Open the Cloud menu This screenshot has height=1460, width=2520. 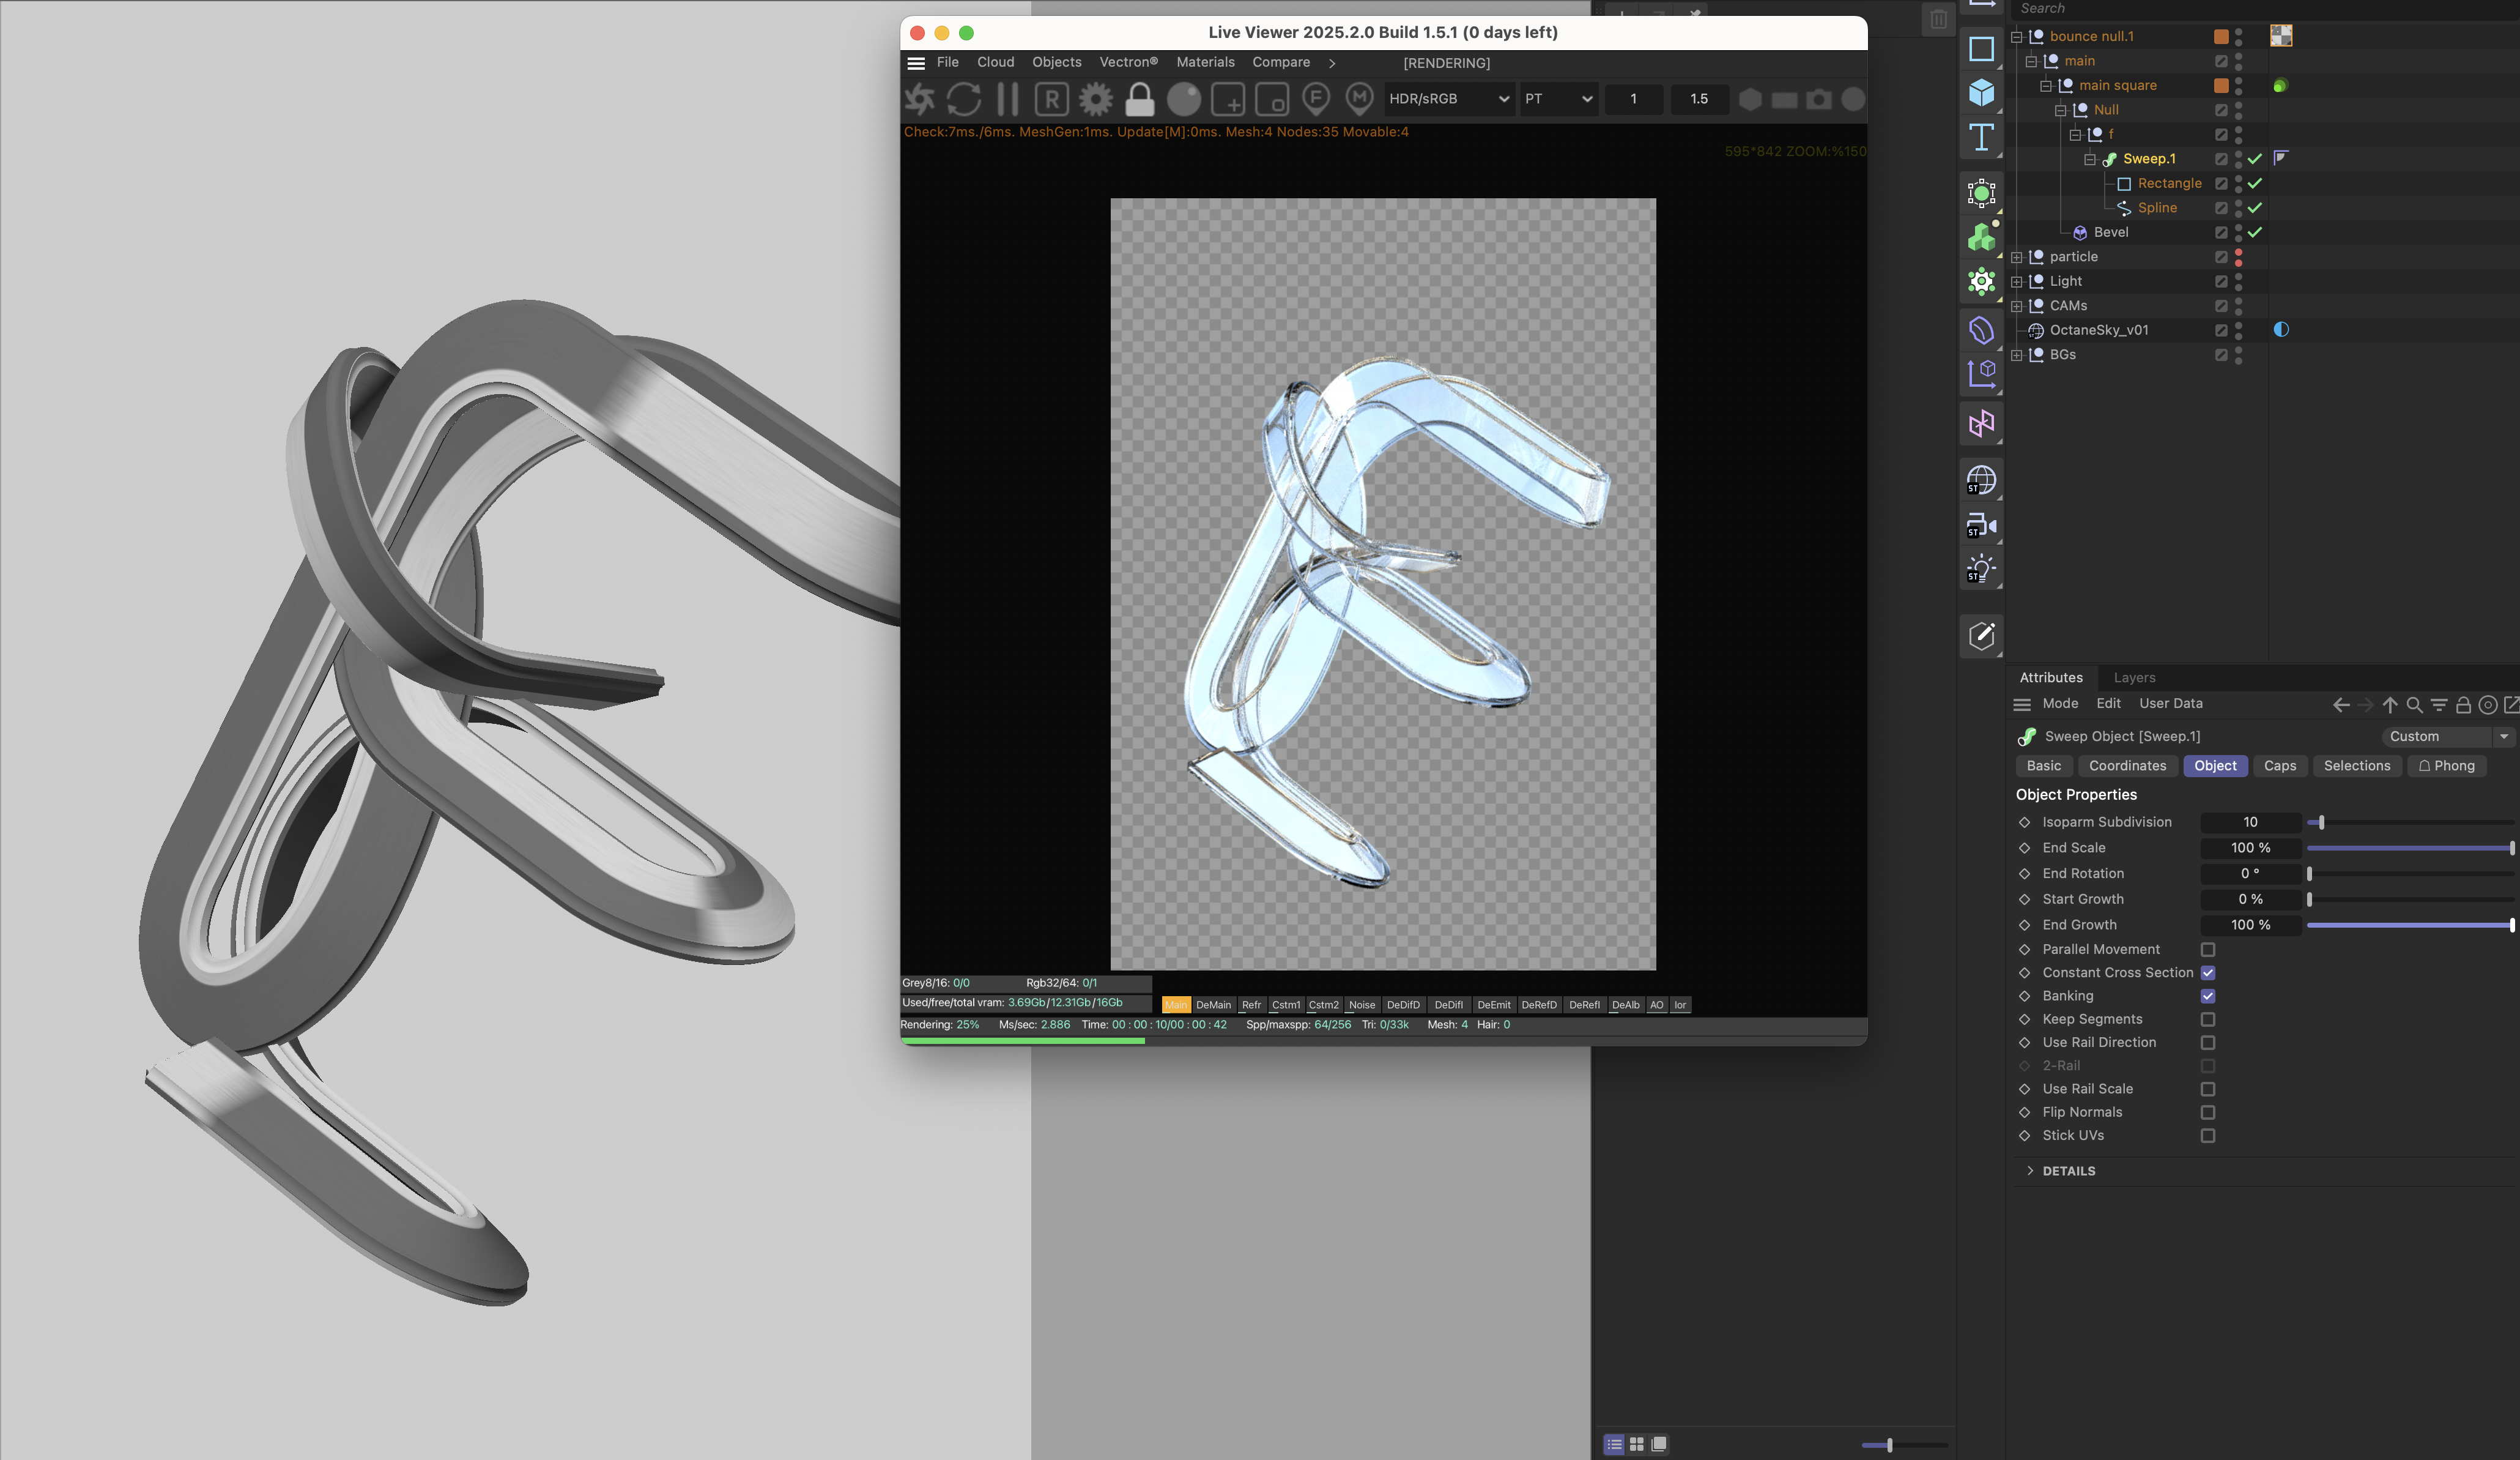tap(995, 62)
